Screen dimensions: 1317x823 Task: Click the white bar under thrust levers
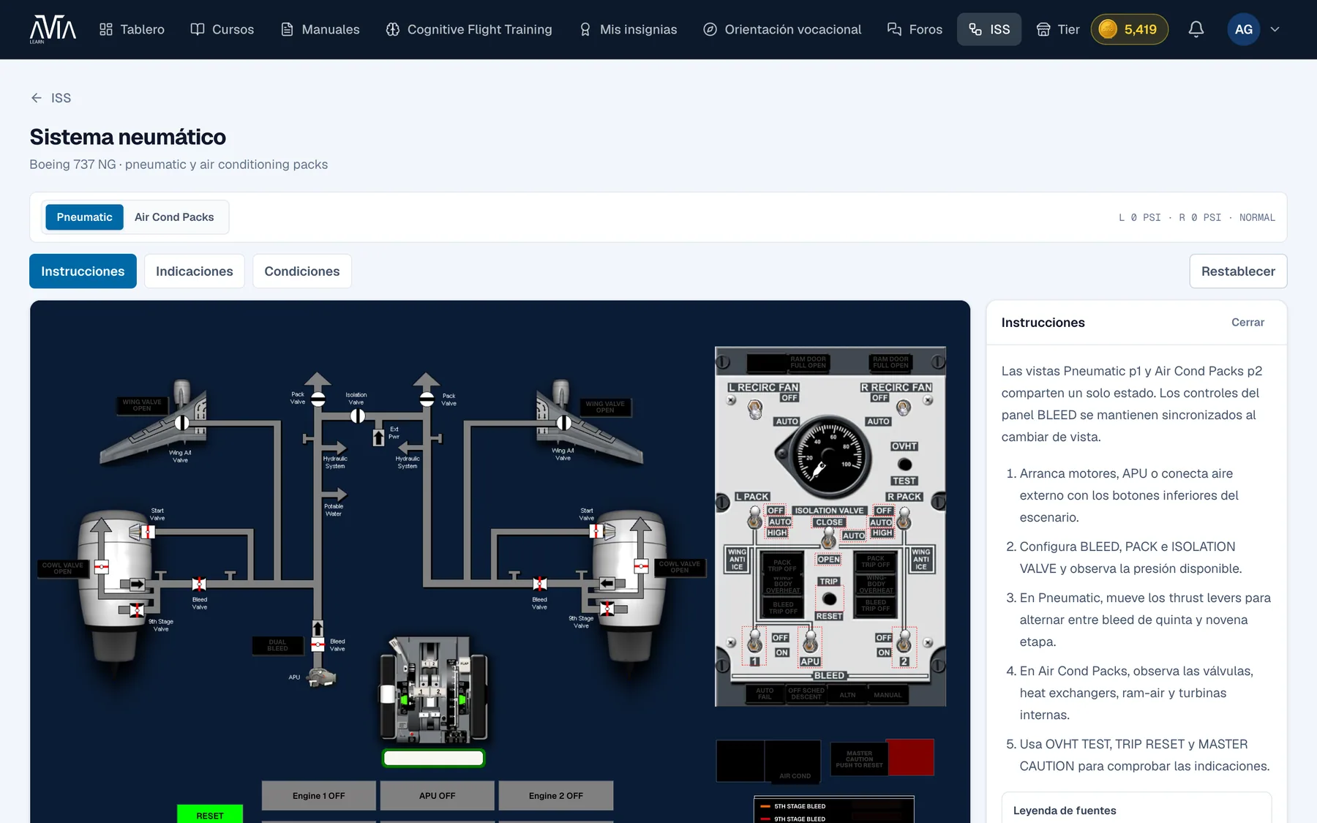tap(434, 759)
